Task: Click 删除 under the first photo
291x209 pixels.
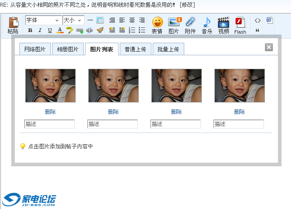Action: click(x=50, y=111)
